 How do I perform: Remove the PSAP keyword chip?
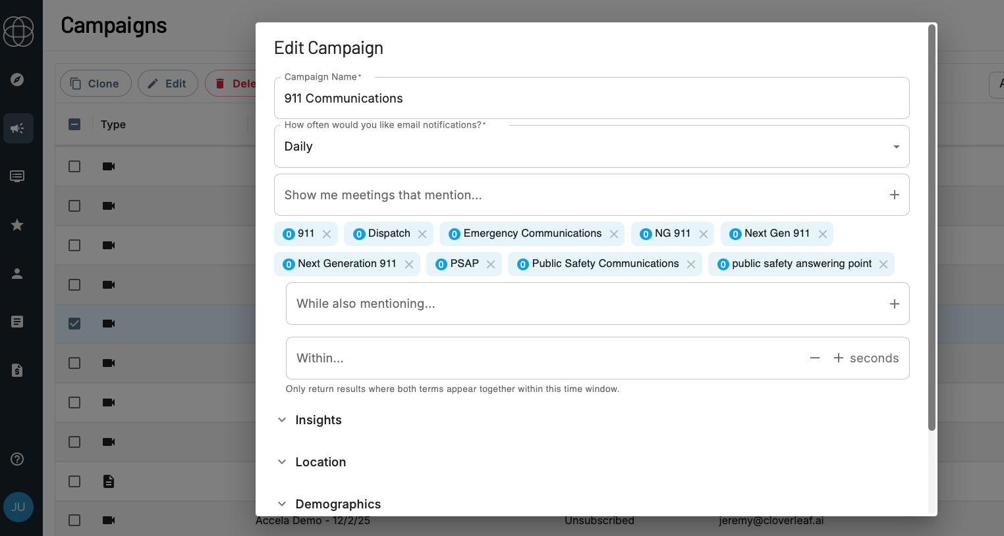click(491, 264)
